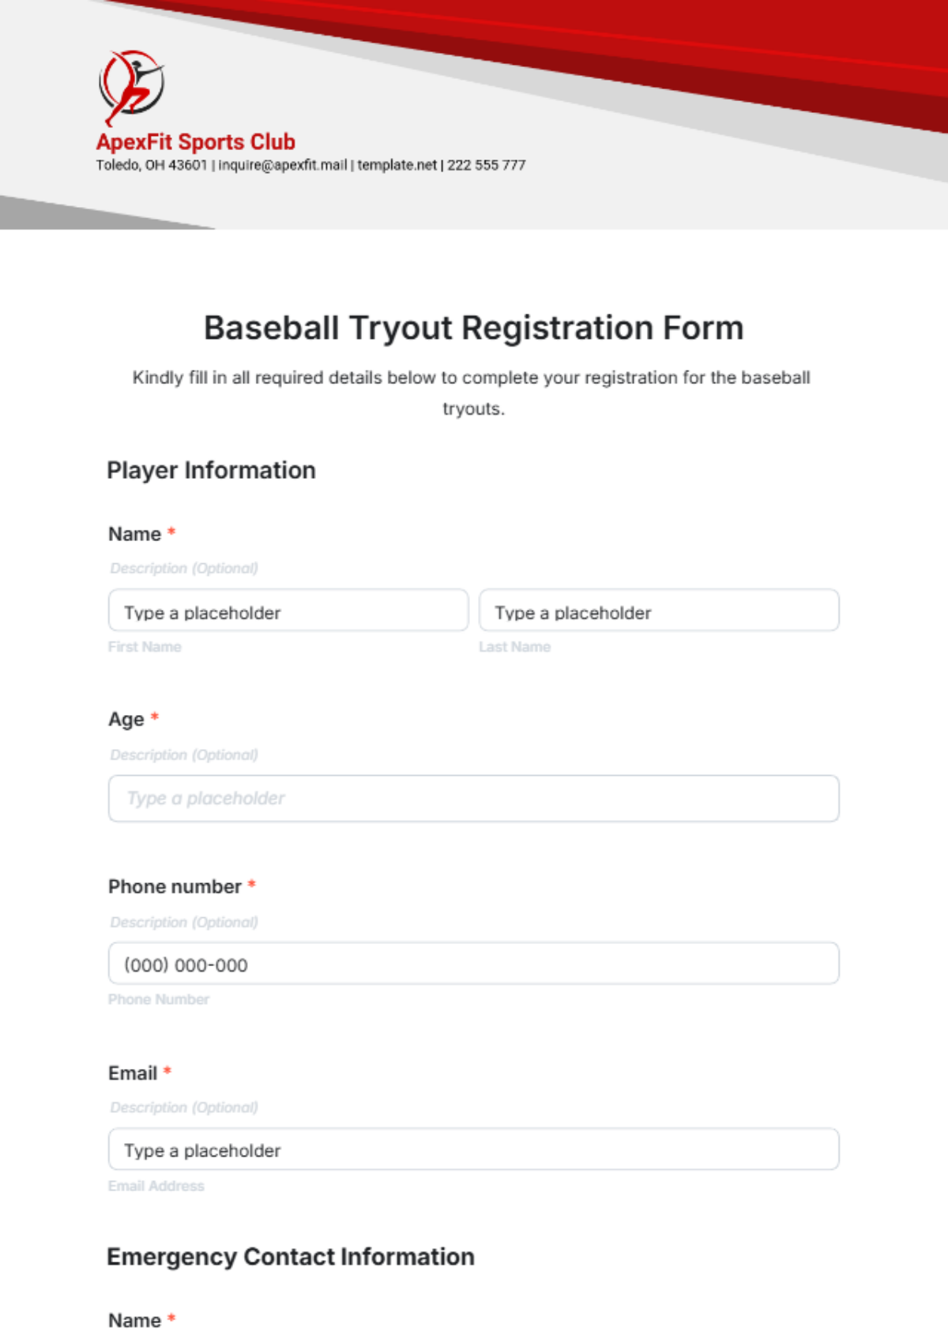Screen dimensions: 948x1343
Task: Select the Emergency Contact Information heading
Action: coord(291,1257)
